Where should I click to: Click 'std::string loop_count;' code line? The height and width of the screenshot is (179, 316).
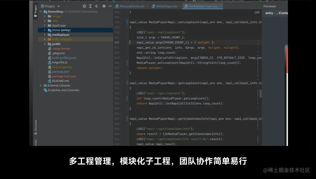coord(156,53)
